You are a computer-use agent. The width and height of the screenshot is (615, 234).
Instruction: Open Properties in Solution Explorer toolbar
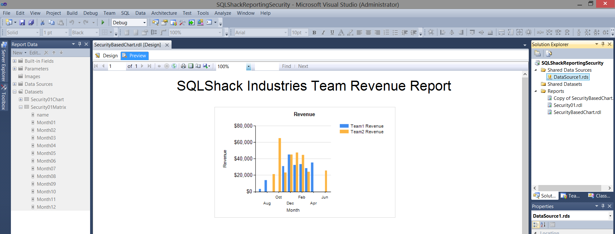(537, 53)
